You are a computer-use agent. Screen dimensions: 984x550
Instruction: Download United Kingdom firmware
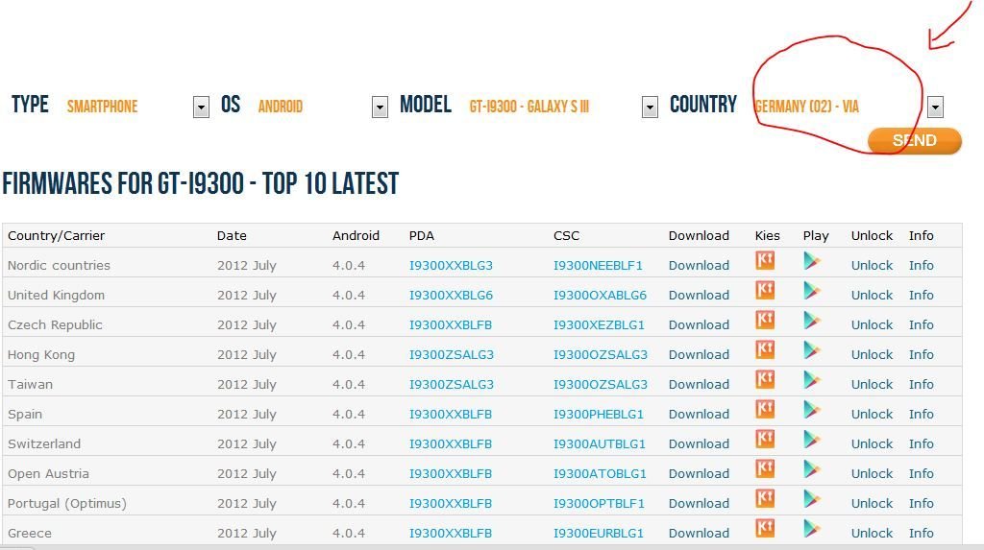coord(699,295)
